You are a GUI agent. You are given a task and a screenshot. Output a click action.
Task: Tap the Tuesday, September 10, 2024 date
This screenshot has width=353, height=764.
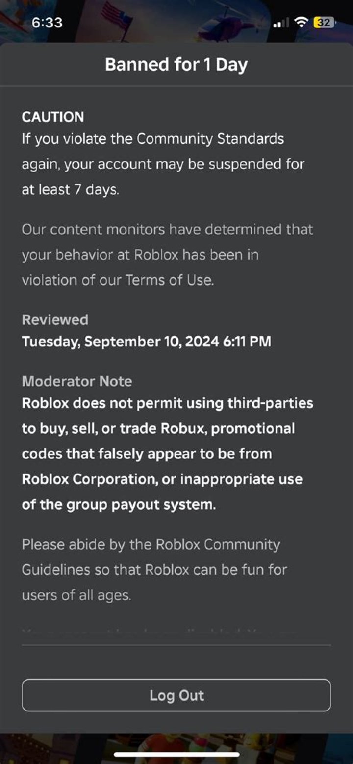tap(147, 341)
